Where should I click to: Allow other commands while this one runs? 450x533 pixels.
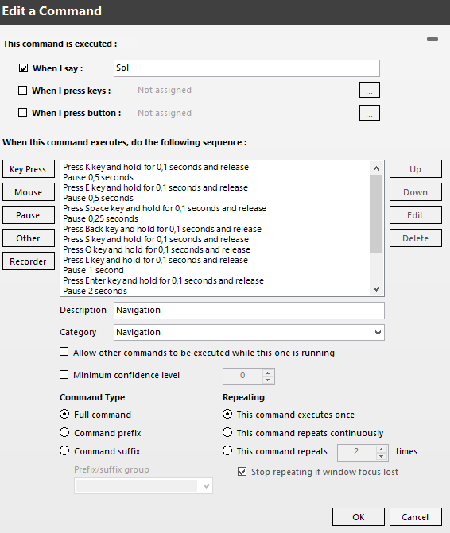(64, 352)
